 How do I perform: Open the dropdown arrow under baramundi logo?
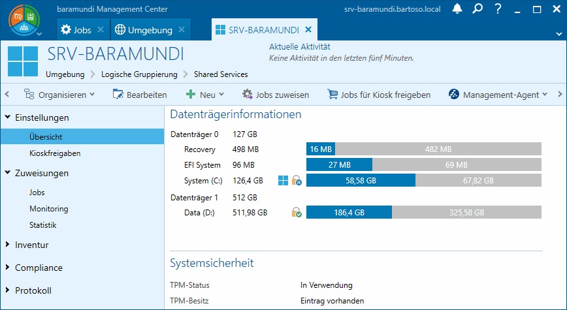point(39,34)
